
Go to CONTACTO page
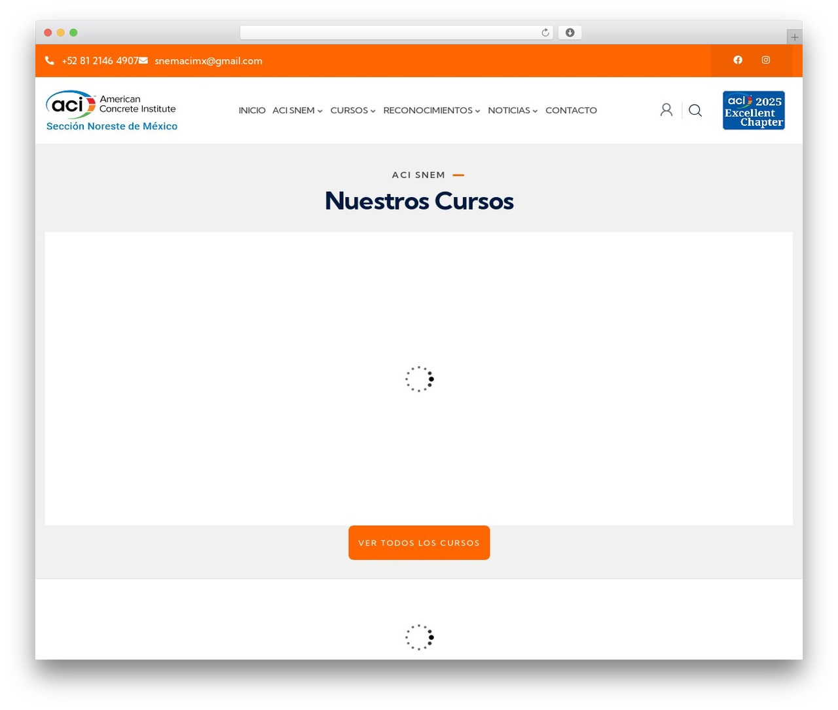(571, 111)
